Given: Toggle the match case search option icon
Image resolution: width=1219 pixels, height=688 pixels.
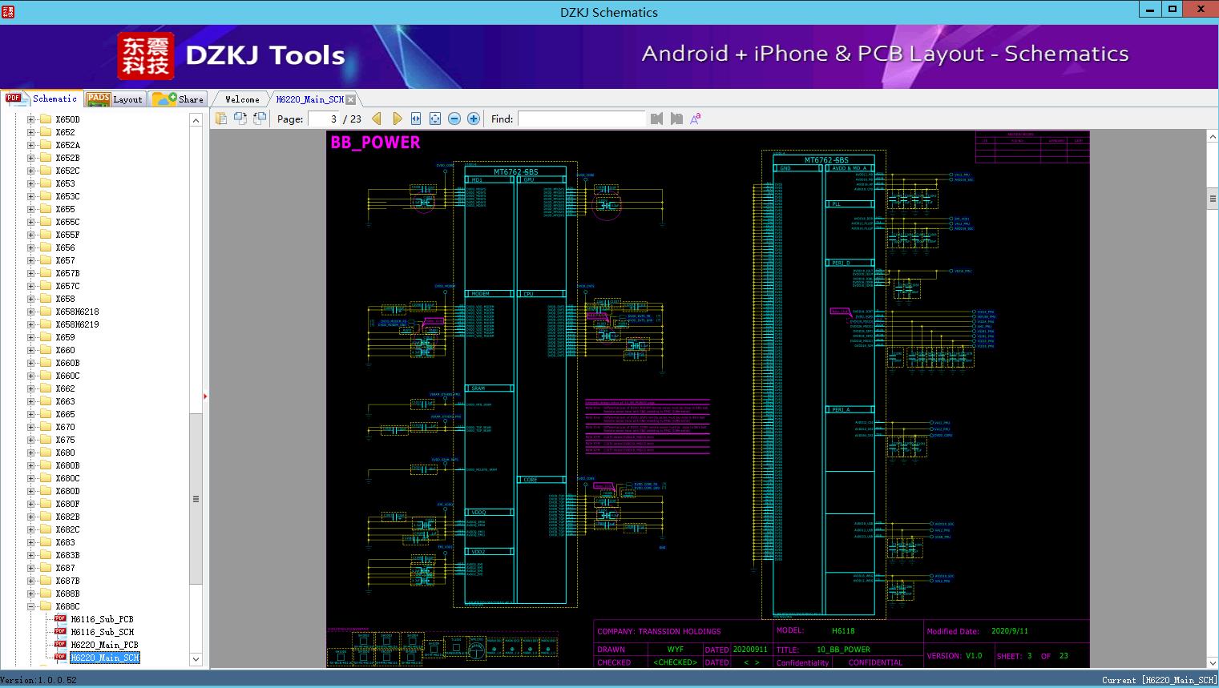Looking at the screenshot, I should 696,119.
